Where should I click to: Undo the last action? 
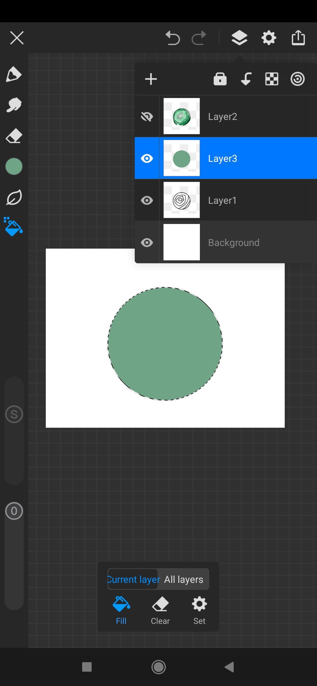173,38
